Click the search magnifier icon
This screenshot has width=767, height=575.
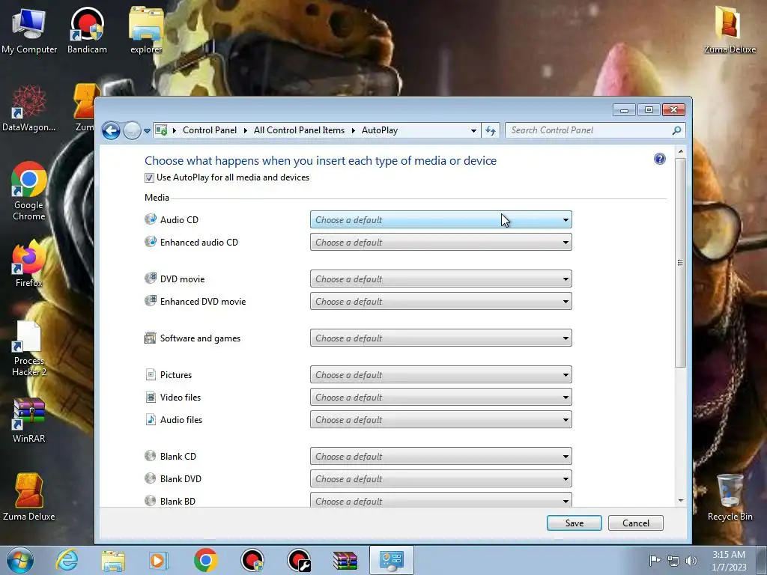coord(676,130)
